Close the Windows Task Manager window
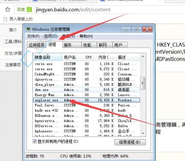The width and height of the screenshot is (185, 161). coord(147,29)
